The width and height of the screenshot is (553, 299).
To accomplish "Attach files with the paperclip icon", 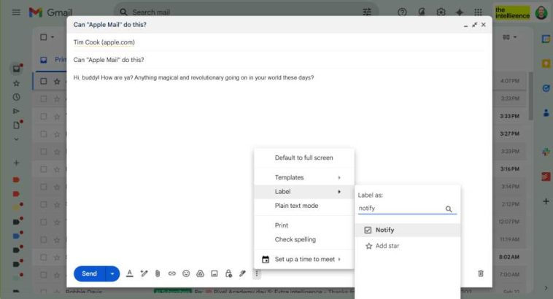I will [x=158, y=273].
